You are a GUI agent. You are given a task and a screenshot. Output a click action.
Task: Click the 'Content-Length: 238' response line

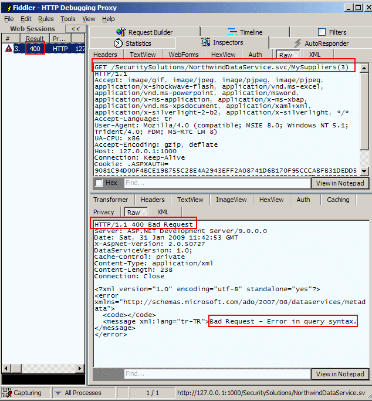coord(133,270)
